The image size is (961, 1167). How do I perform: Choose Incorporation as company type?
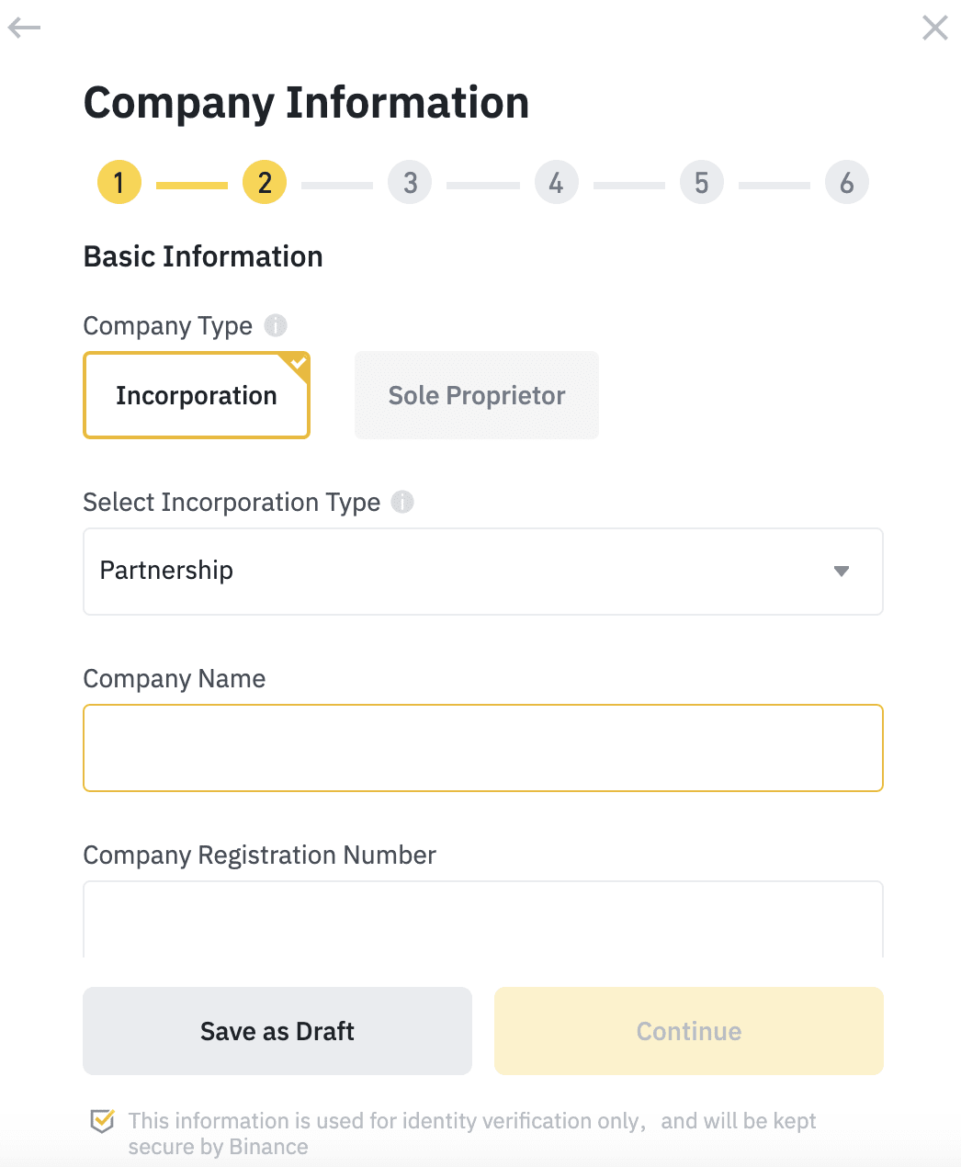197,395
